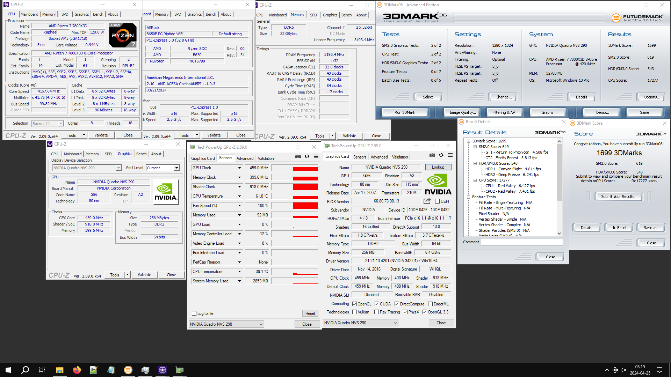Open Fan Speed (%) sensor dropdown
Image resolution: width=671 pixels, height=377 pixels.
(239, 206)
